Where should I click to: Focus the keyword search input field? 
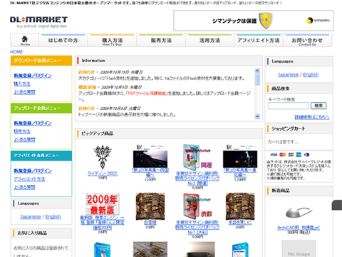tap(289, 106)
